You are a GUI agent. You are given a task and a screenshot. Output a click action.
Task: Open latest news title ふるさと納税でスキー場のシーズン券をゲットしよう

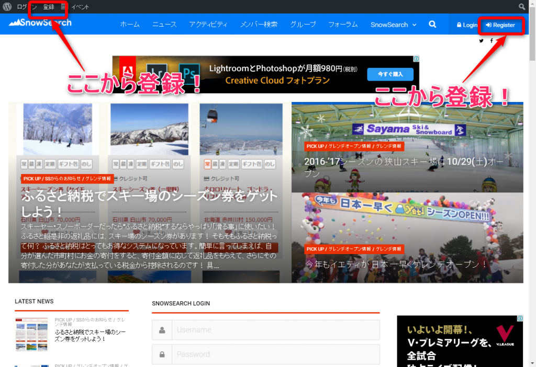[x=90, y=335]
